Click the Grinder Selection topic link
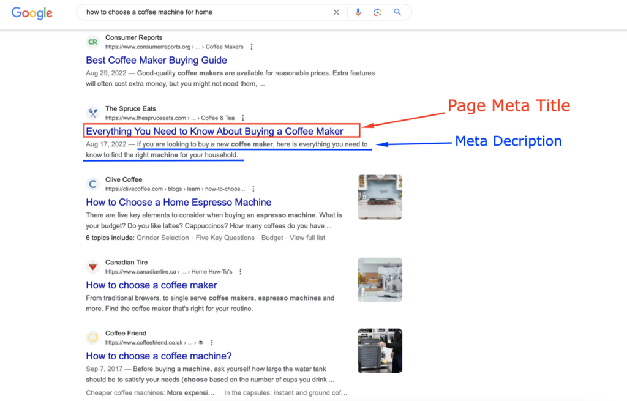This screenshot has height=401, width=627. click(163, 238)
